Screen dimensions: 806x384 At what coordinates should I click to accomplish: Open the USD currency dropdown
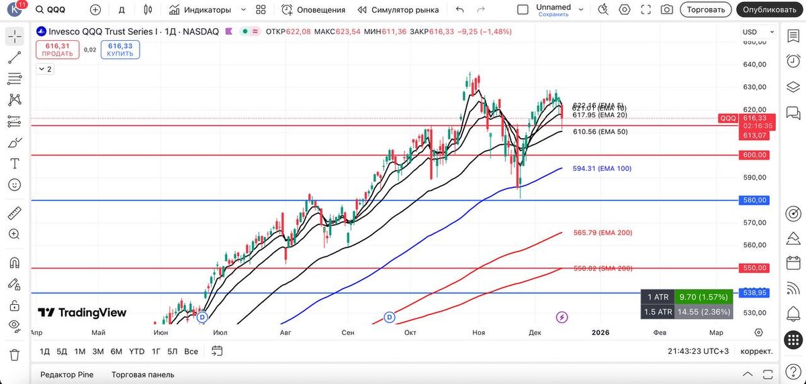pyautogui.click(x=757, y=32)
